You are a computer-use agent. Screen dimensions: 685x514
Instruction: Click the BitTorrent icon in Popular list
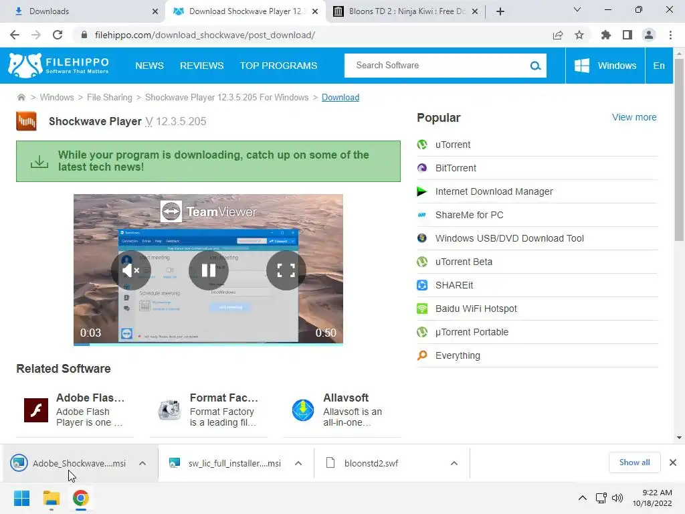pyautogui.click(x=422, y=168)
